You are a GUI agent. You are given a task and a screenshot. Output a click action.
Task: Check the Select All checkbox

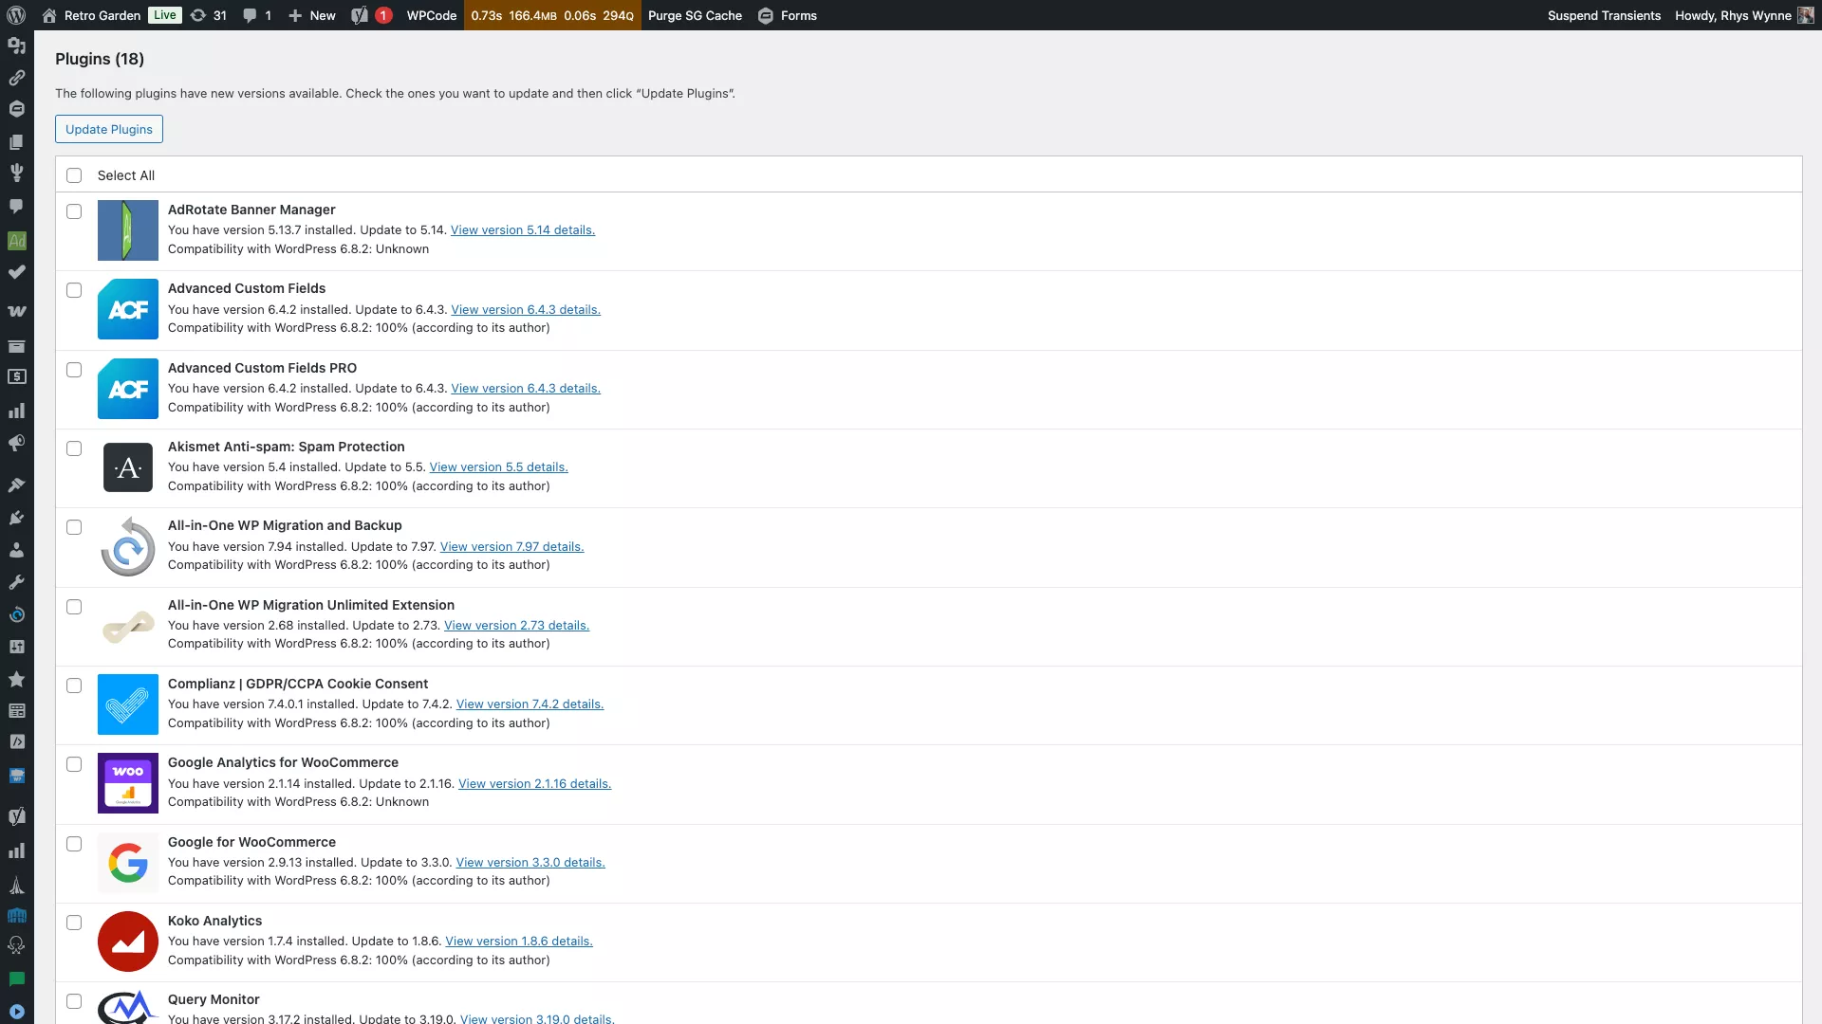pyautogui.click(x=74, y=175)
